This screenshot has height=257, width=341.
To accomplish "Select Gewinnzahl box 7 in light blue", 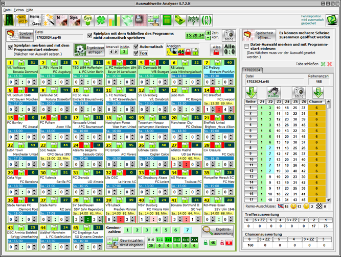I will pyautogui.click(x=187, y=230).
